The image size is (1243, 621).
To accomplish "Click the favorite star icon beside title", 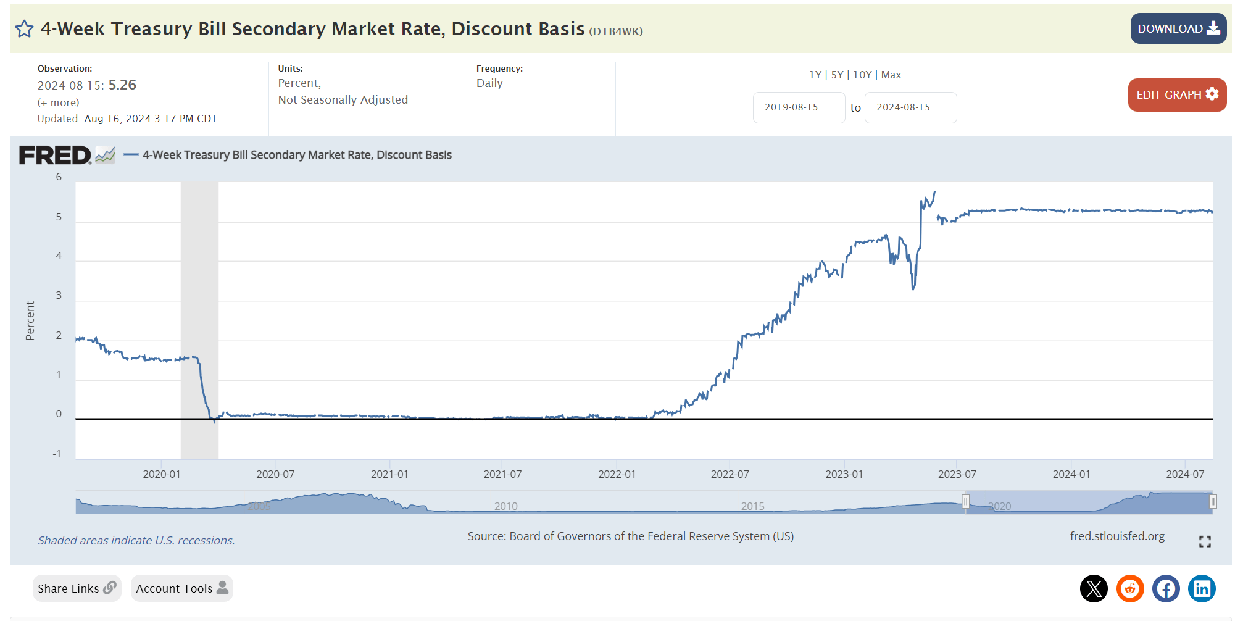I will pyautogui.click(x=24, y=29).
